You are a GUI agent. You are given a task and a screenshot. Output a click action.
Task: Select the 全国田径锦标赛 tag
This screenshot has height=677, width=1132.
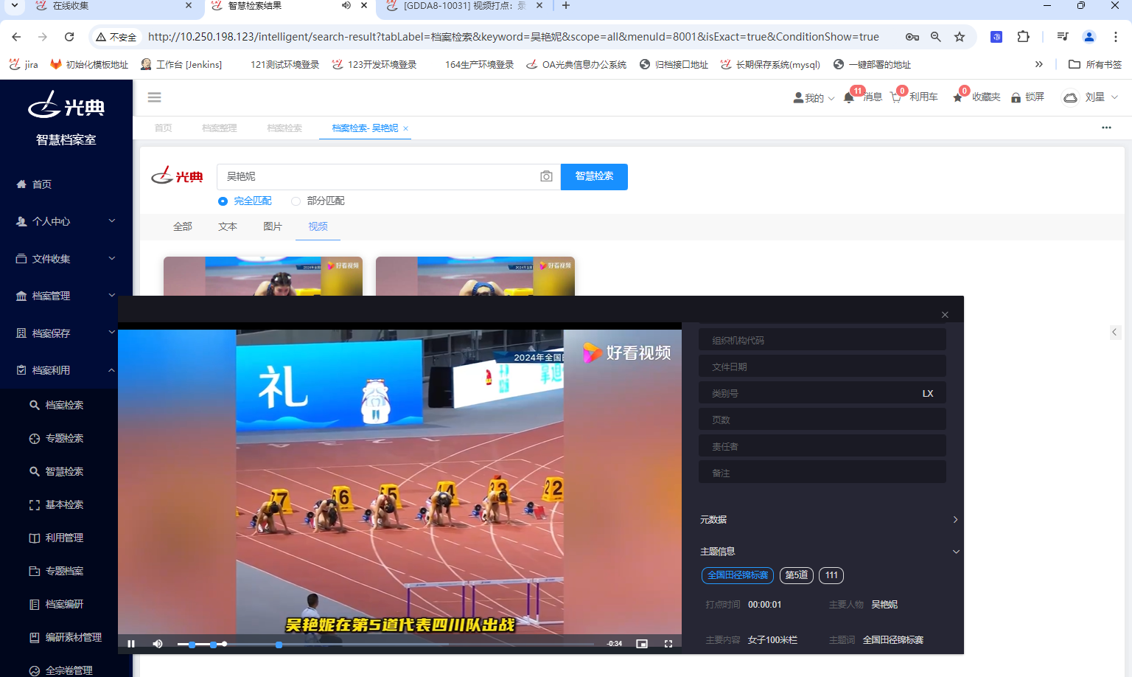pos(738,575)
